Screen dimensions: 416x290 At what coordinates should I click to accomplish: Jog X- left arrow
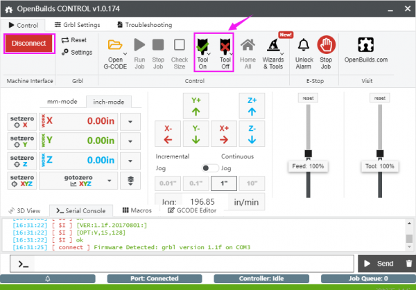point(168,134)
